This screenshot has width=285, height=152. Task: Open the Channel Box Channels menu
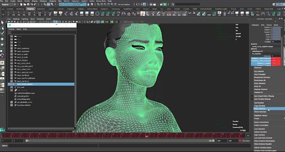tap(255, 25)
